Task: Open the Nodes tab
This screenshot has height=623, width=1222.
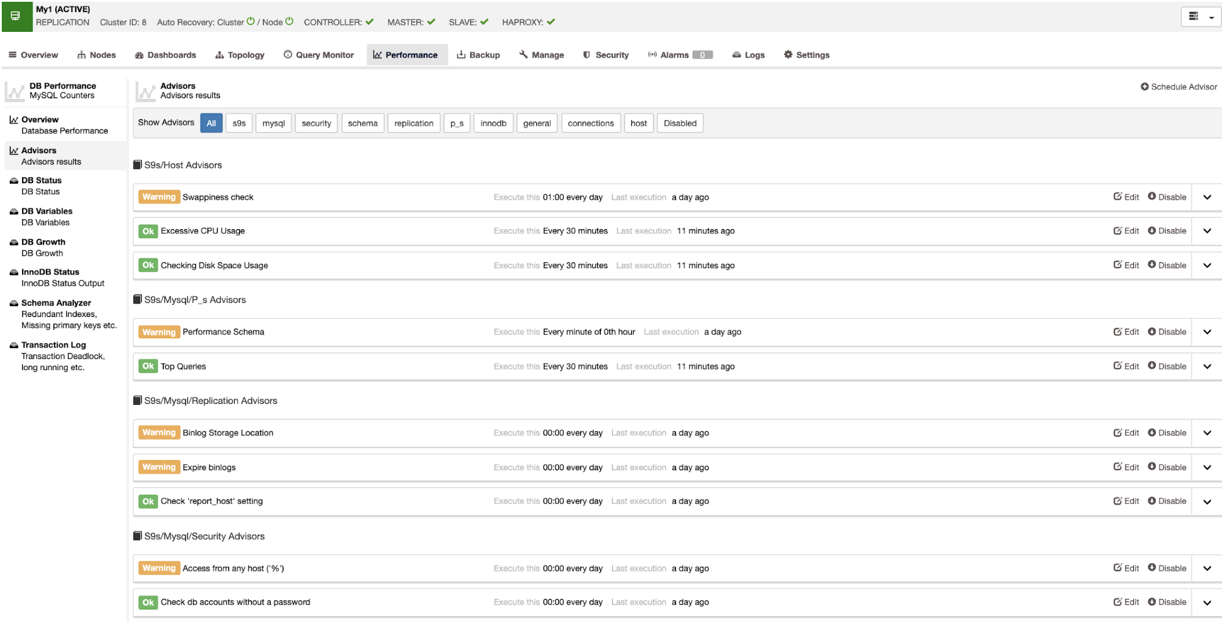Action: [x=97, y=55]
